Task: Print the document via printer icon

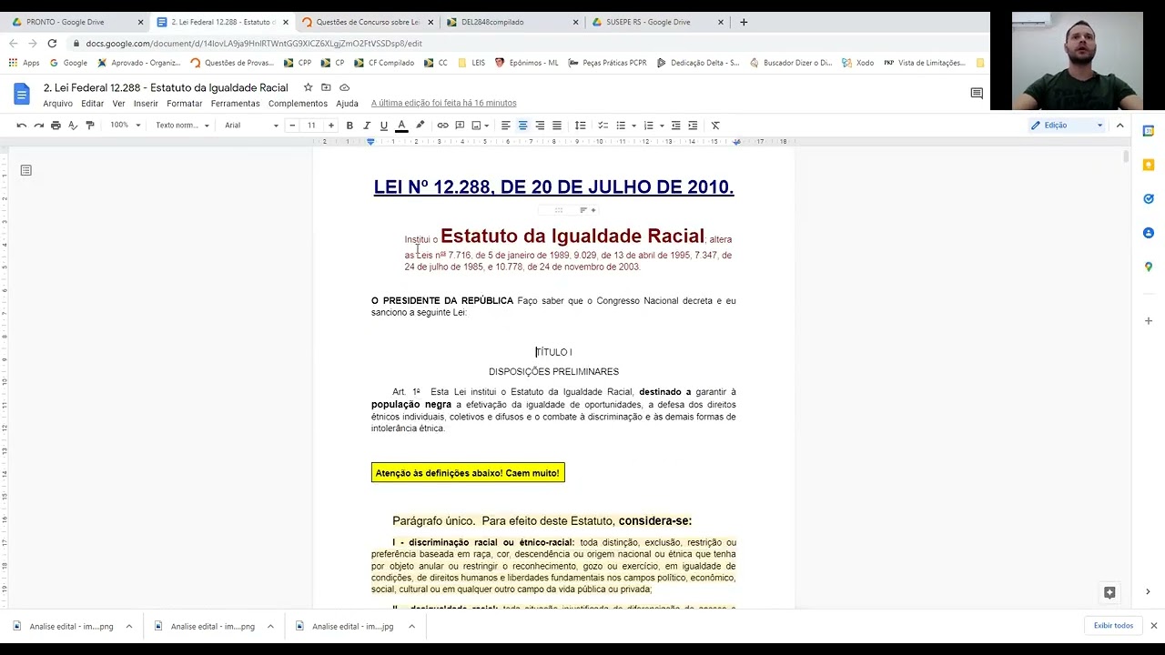Action: click(56, 126)
